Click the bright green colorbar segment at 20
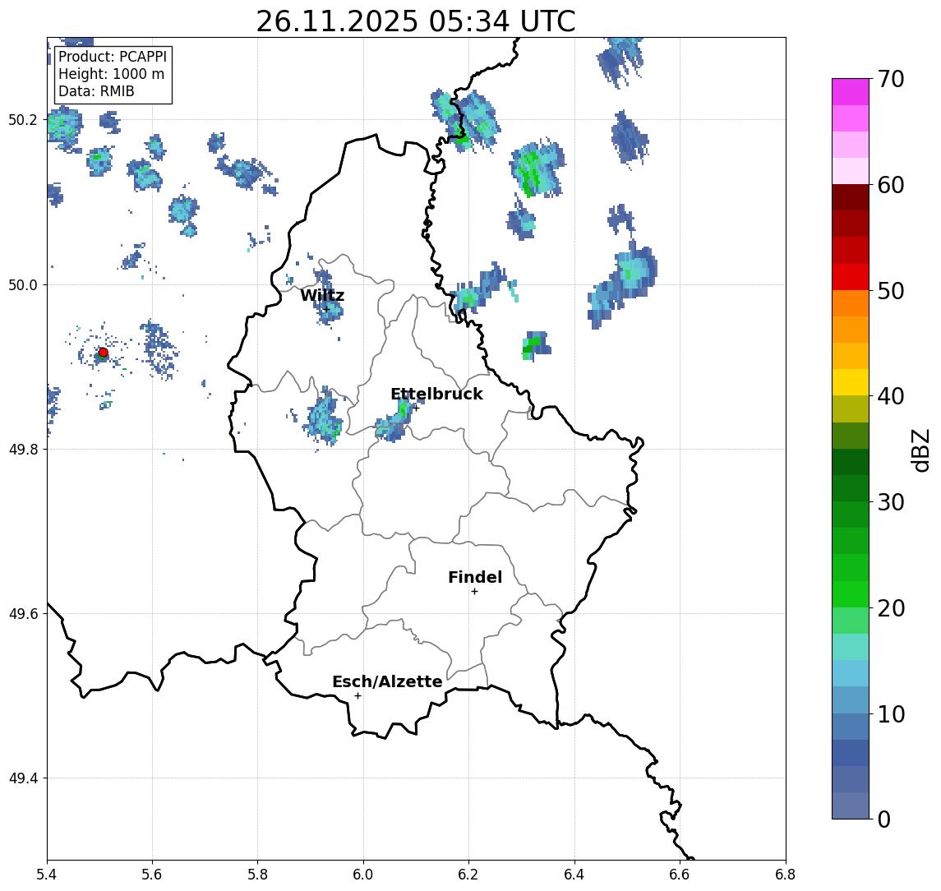The width and height of the screenshot is (941, 891). [x=851, y=593]
